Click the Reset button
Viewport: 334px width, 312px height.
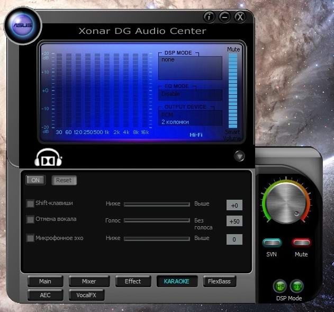point(64,180)
